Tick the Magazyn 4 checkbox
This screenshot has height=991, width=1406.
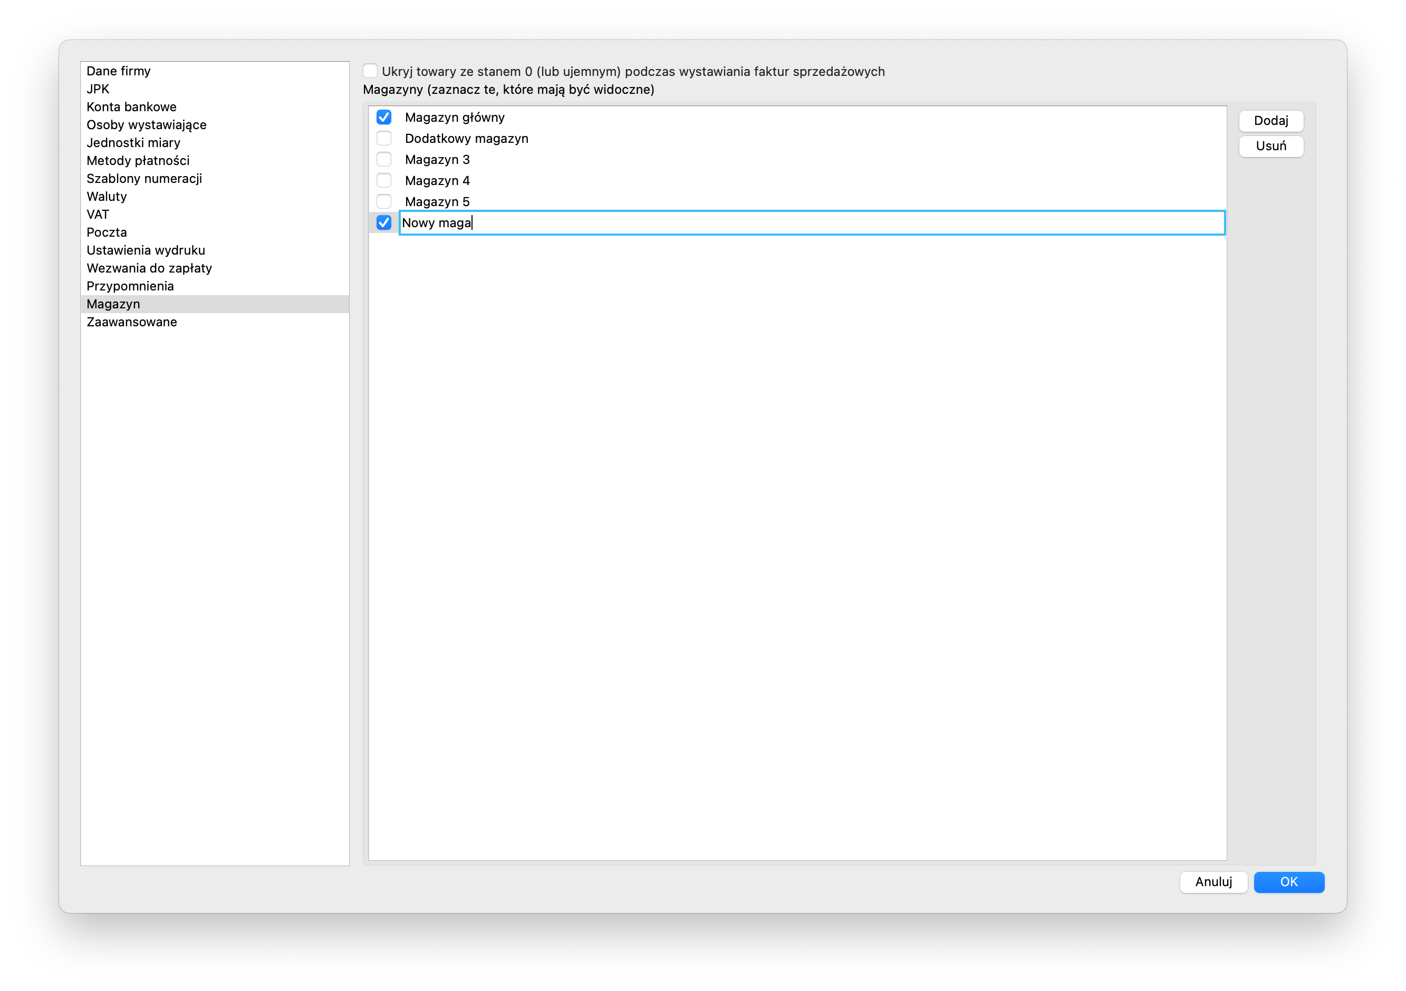384,181
